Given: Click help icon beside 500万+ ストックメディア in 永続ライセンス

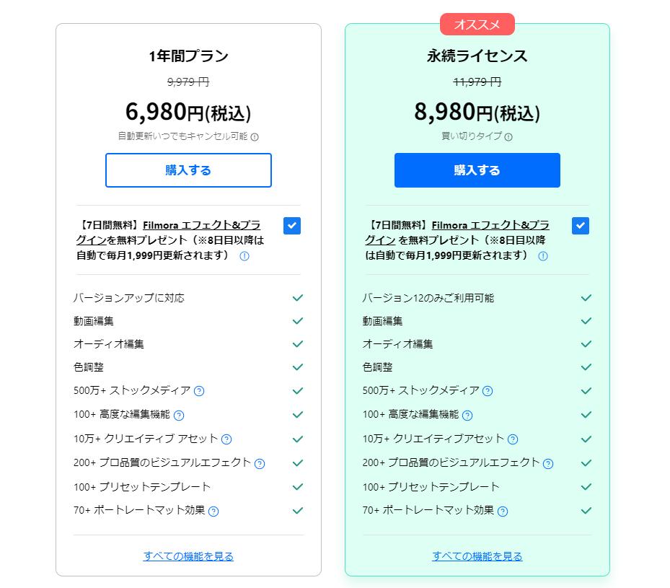Looking at the screenshot, I should coord(488,391).
